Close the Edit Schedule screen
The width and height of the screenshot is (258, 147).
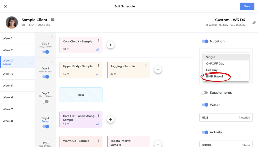[x=5, y=6]
